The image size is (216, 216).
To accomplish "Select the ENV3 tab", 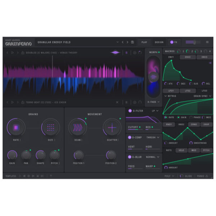I will click(204, 57).
